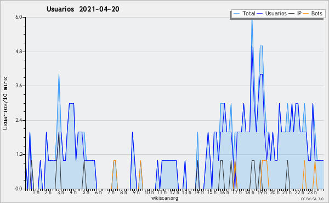Screen dimensions: 329x203
Task: Click the wikiscan.org label below chart
Action: pos(164,198)
